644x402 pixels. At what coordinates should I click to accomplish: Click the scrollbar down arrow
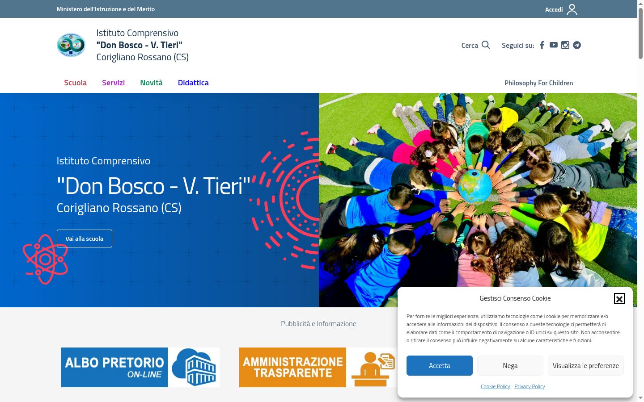pyautogui.click(x=640, y=398)
